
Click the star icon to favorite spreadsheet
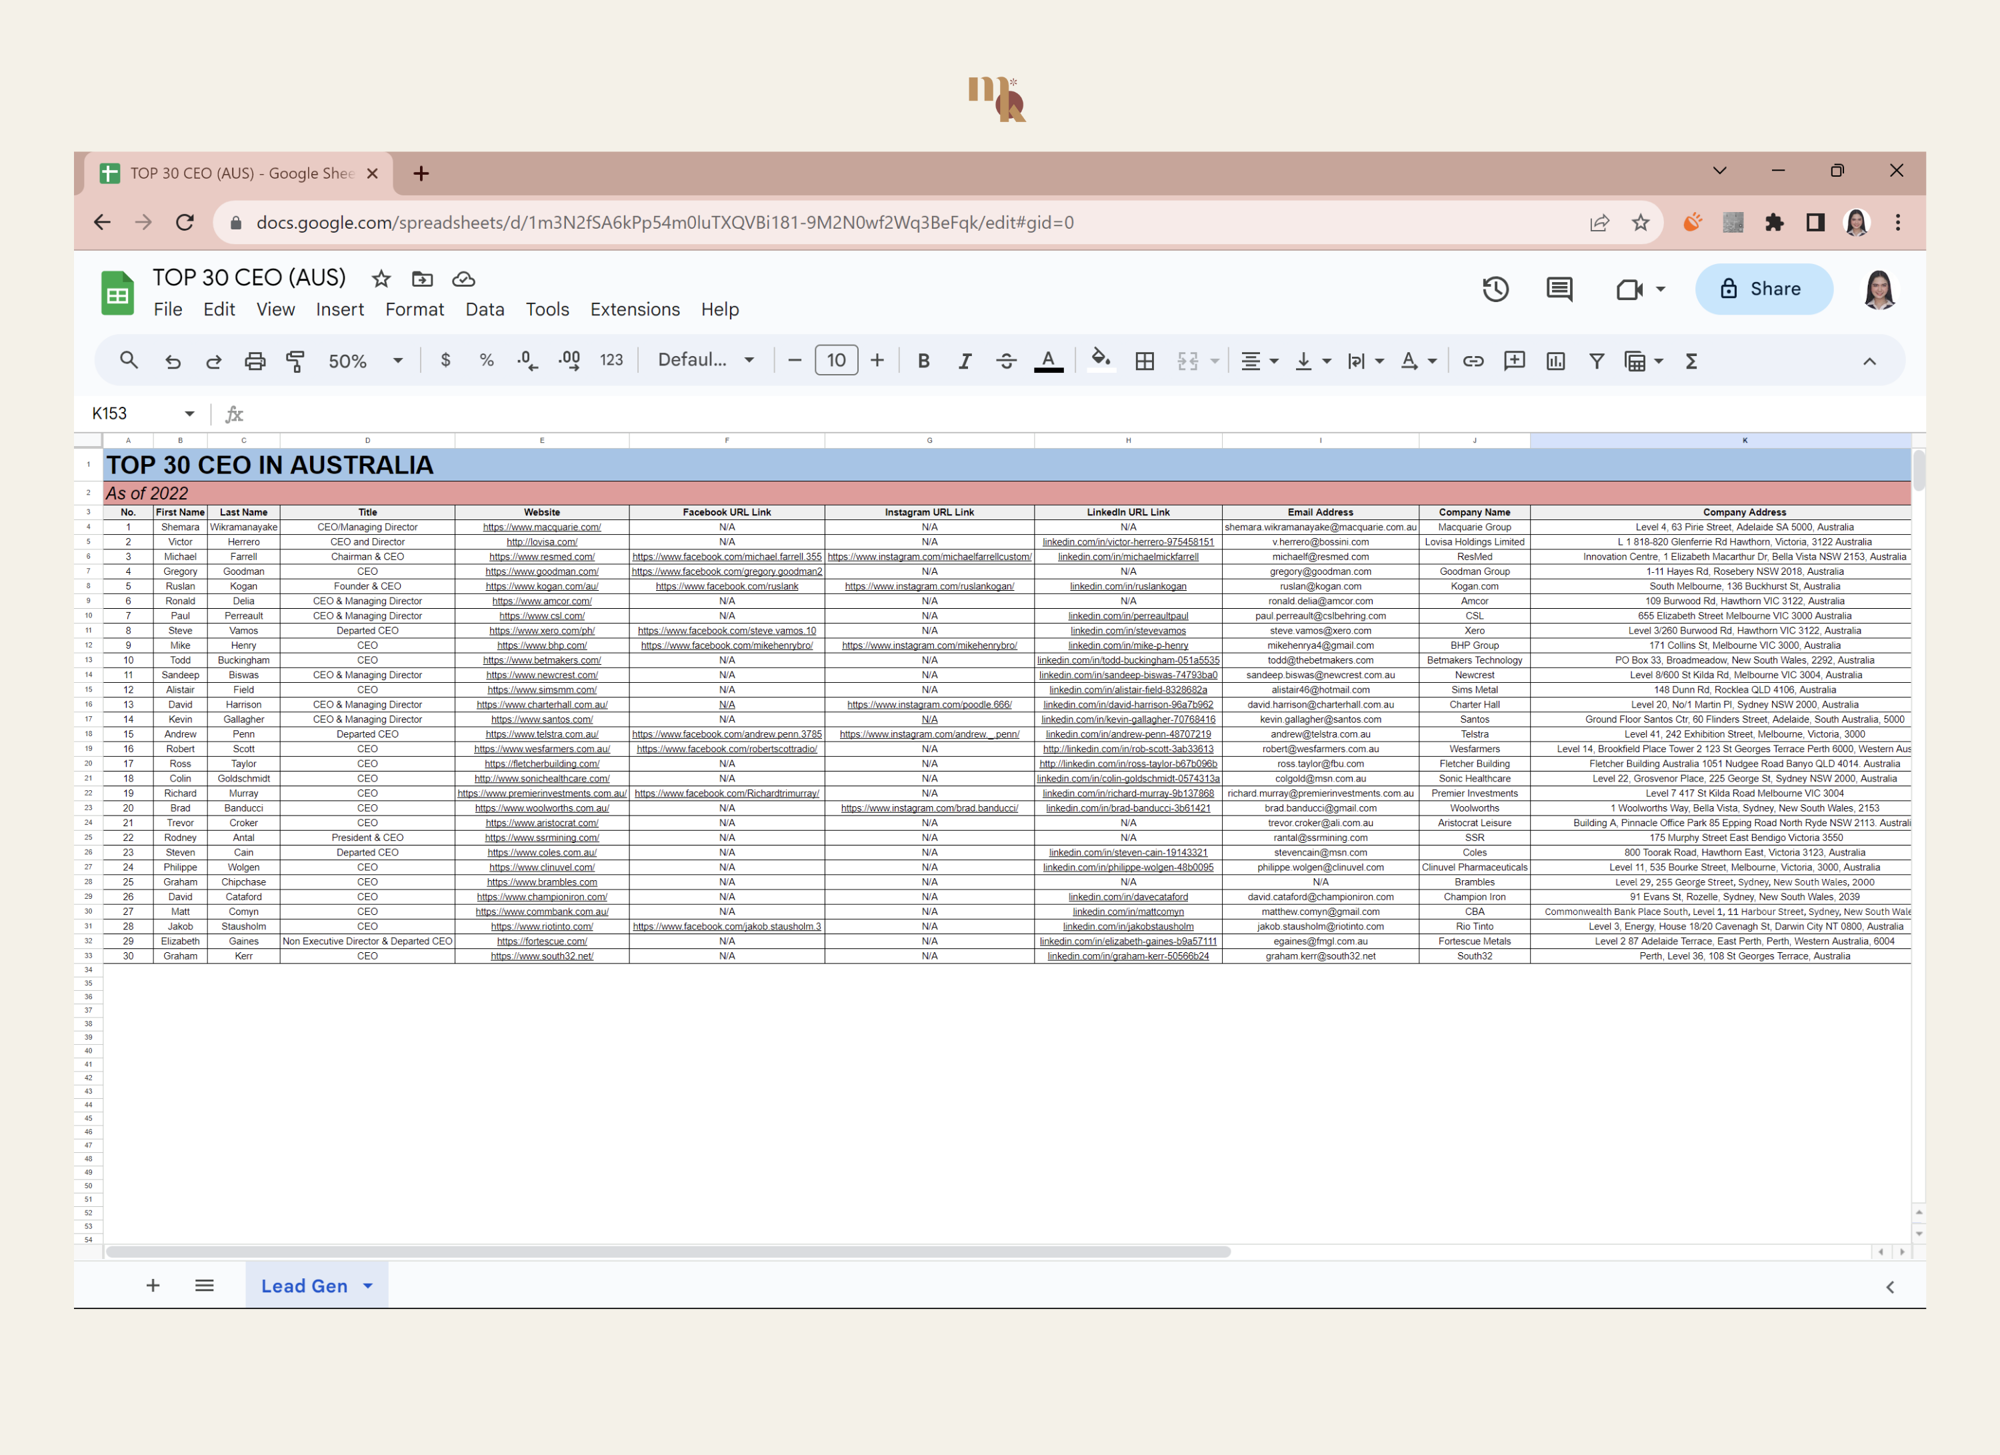(x=382, y=277)
